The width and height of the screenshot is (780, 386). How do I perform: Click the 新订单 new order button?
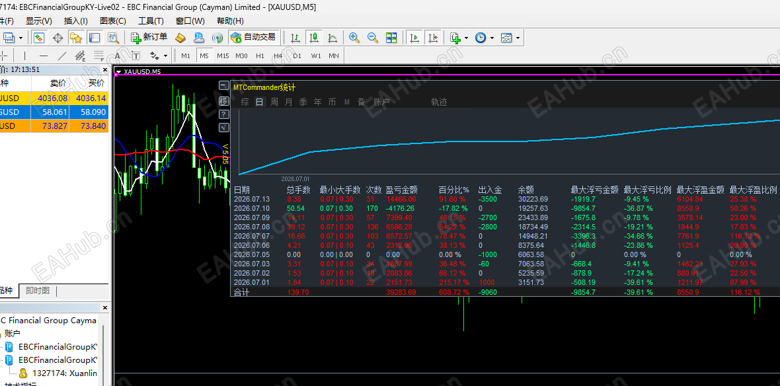(149, 37)
